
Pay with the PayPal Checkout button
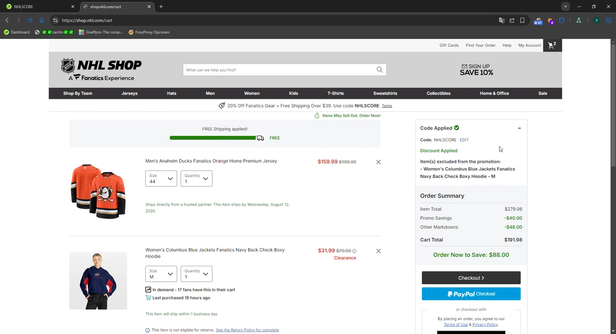[471, 294]
